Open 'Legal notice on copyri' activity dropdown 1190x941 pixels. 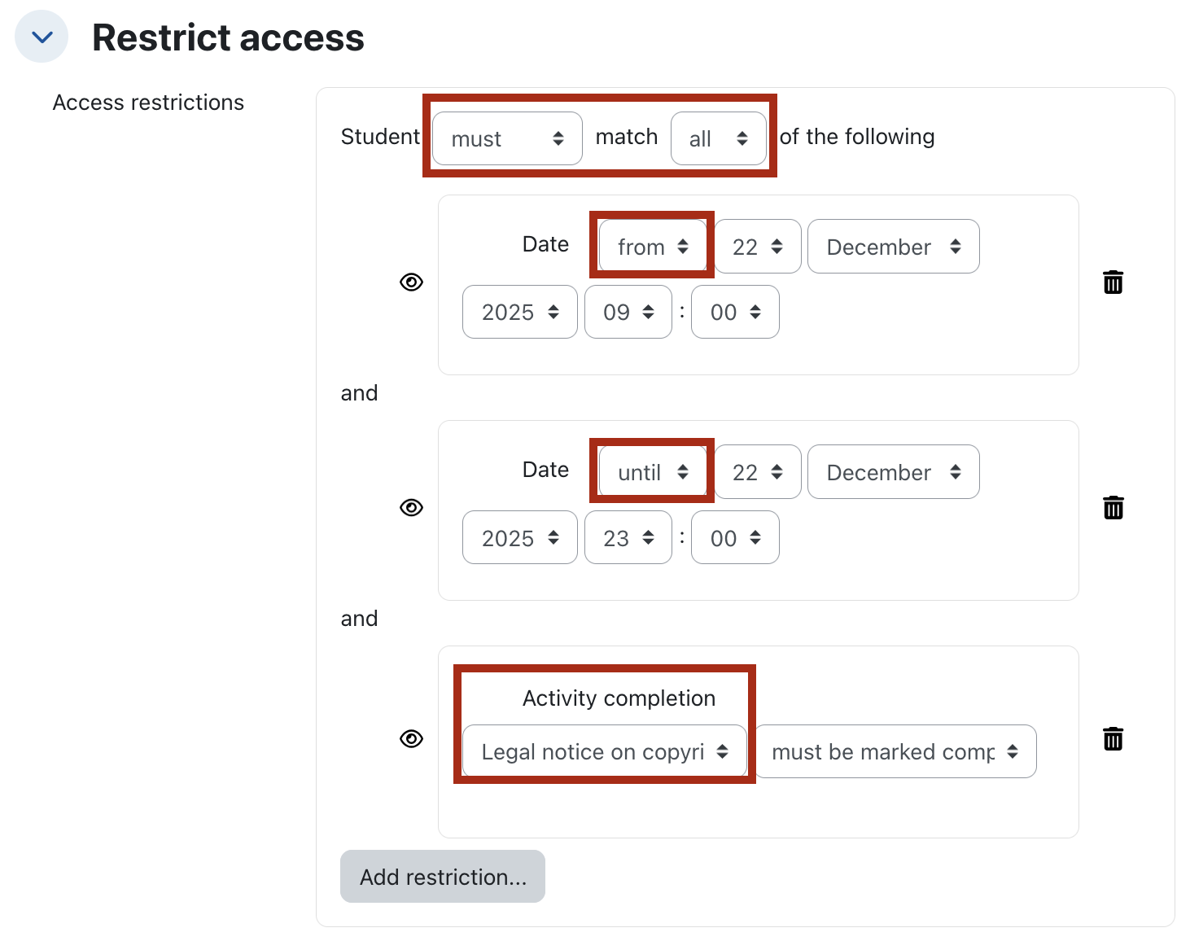(x=604, y=751)
